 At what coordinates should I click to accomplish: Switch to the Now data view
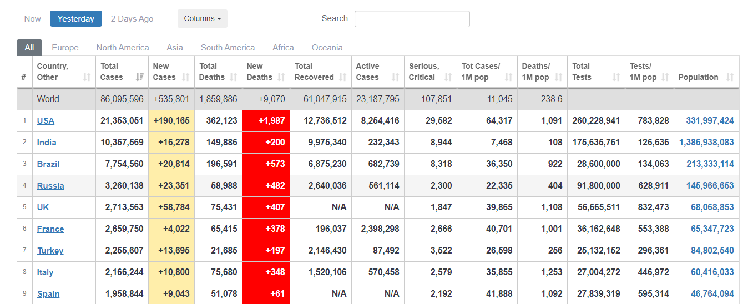[x=33, y=19]
